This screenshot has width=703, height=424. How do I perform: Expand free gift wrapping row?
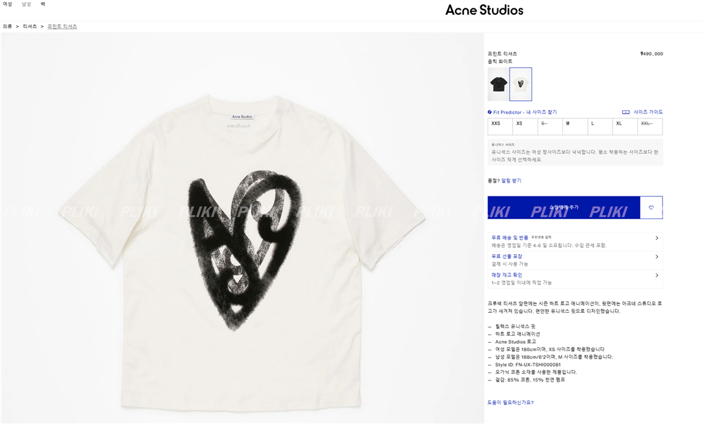tap(575, 260)
